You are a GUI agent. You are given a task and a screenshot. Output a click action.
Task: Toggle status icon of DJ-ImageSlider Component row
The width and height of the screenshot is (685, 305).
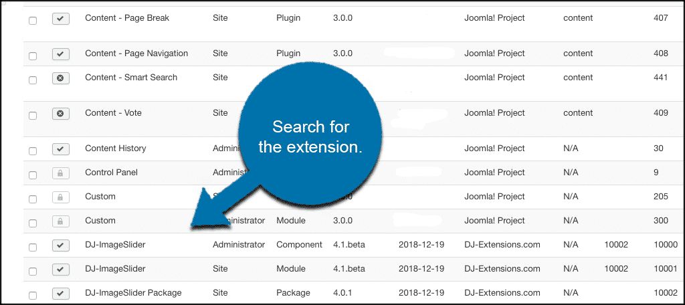click(61, 245)
